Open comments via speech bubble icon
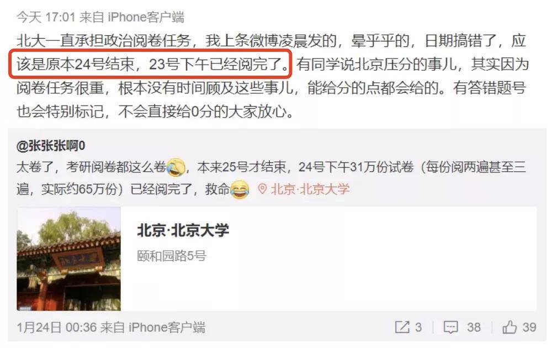This screenshot has height=348, width=552. tap(450, 327)
